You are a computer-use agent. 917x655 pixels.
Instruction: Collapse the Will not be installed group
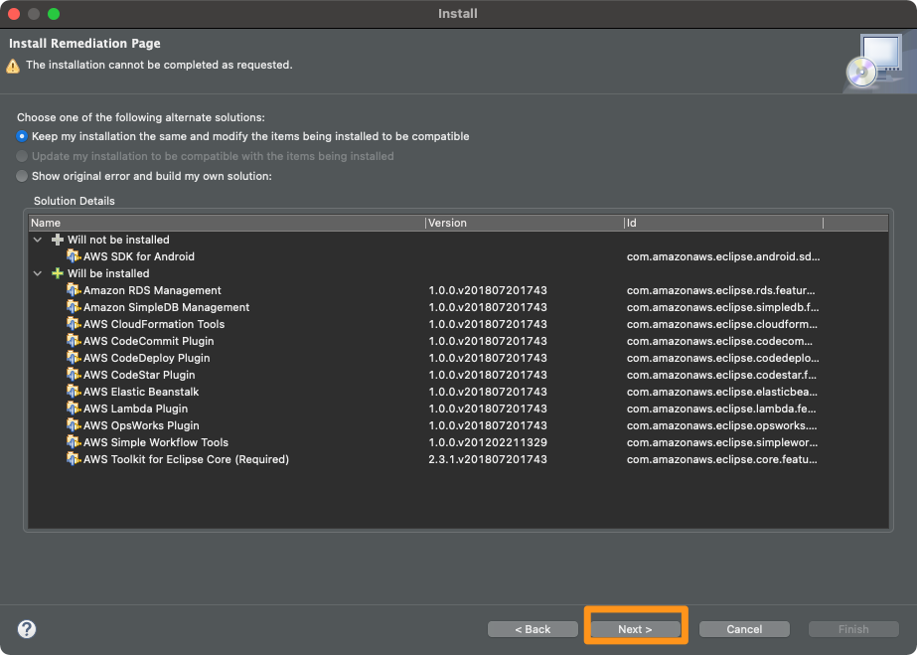tap(38, 240)
